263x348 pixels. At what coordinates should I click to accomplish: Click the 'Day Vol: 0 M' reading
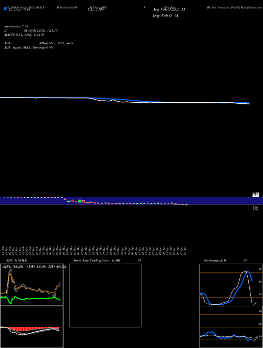[x=165, y=15]
